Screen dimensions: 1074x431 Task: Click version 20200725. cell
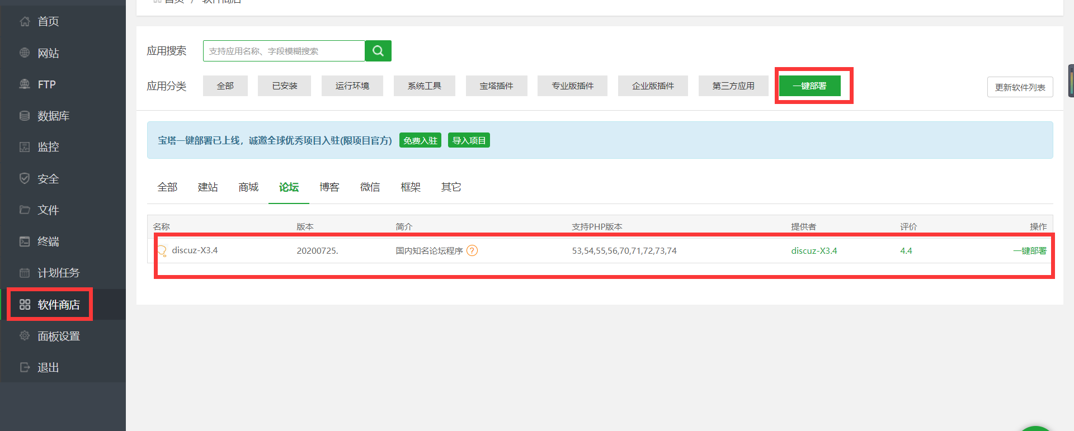point(317,250)
